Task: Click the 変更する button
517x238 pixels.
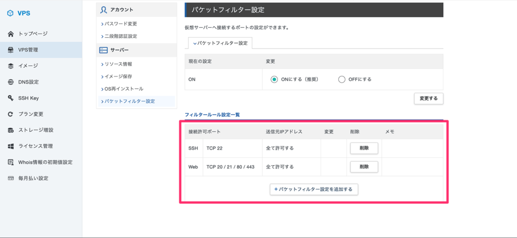Action: (x=429, y=99)
